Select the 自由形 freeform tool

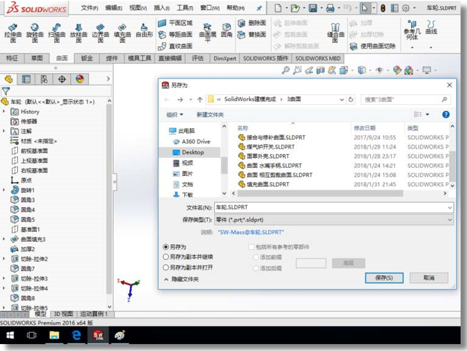point(144,31)
